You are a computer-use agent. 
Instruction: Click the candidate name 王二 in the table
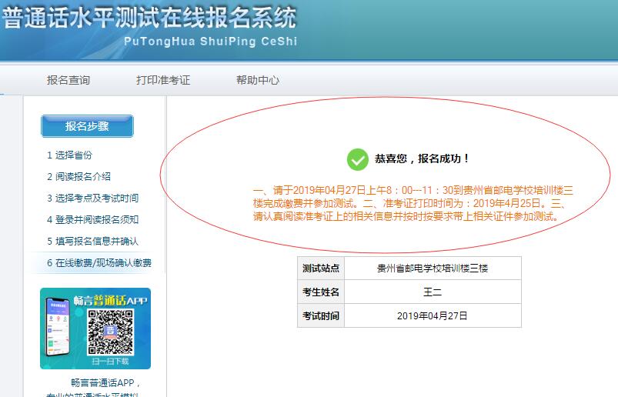click(x=433, y=292)
